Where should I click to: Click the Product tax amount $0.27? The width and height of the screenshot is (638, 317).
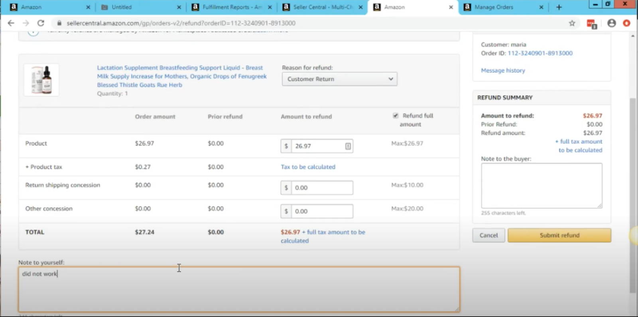143,167
